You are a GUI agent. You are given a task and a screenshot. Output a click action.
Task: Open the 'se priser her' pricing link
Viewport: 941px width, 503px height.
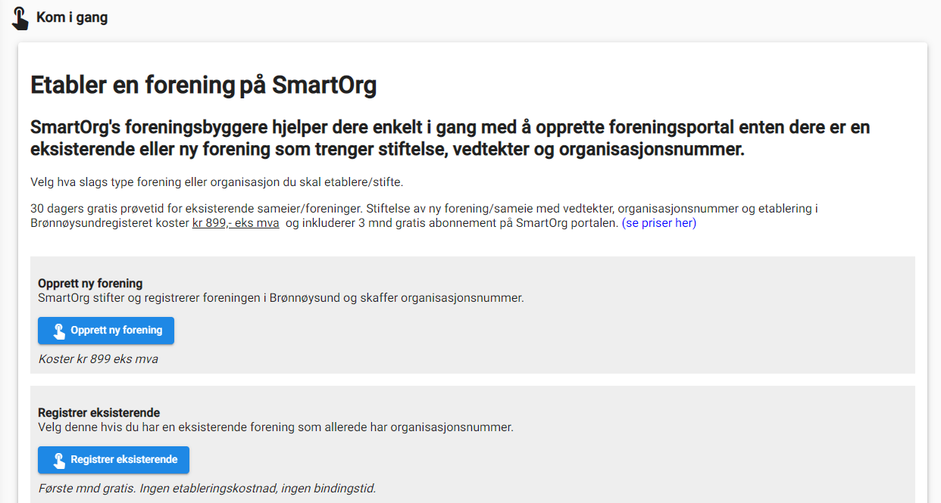(658, 223)
